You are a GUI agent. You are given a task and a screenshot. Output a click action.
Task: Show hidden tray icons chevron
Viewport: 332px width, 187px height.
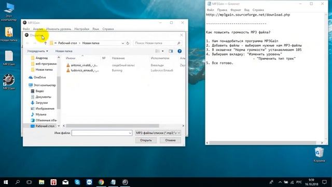tap(280, 182)
